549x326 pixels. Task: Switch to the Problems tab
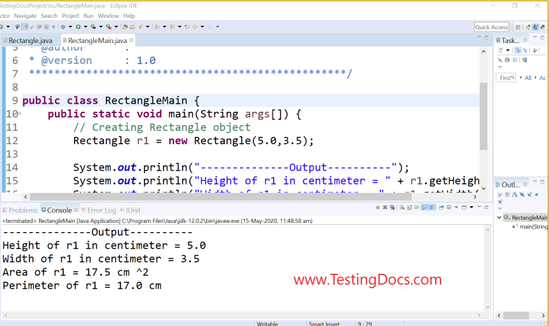coord(20,210)
